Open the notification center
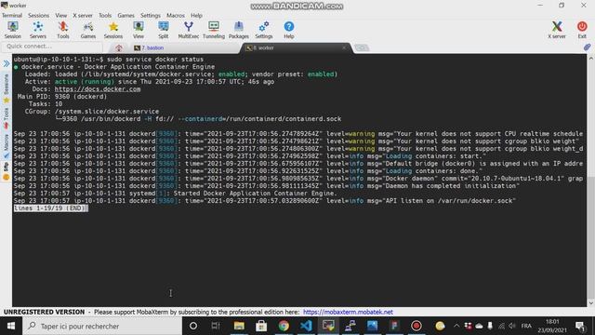Screen dimensions: 595x335 580,326
